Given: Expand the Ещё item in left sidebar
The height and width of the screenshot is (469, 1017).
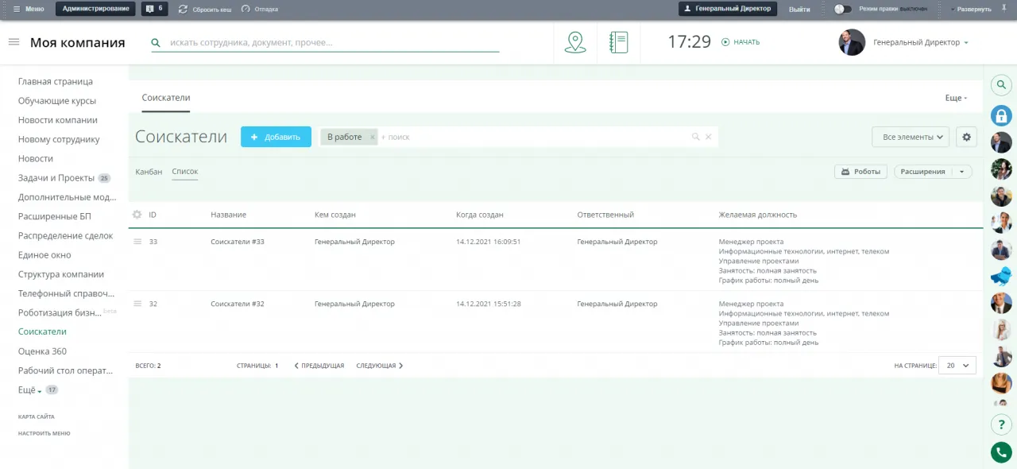Looking at the screenshot, I should (29, 390).
